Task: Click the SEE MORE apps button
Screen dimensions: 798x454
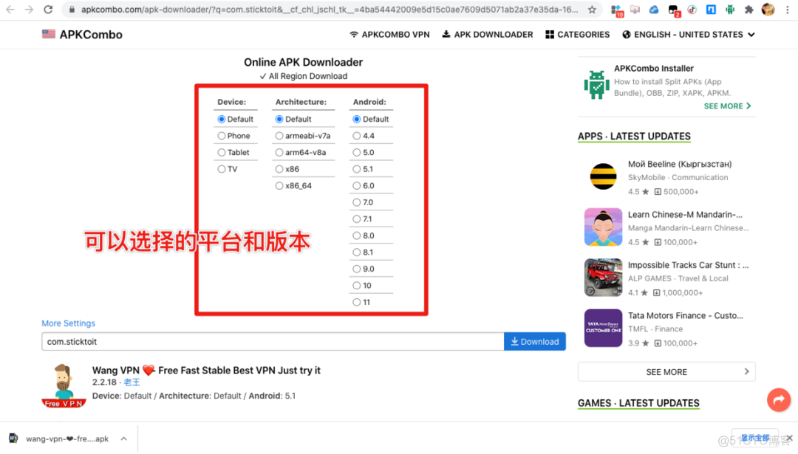Action: (666, 371)
